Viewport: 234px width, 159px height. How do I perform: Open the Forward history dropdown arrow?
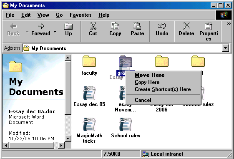coord(55,32)
